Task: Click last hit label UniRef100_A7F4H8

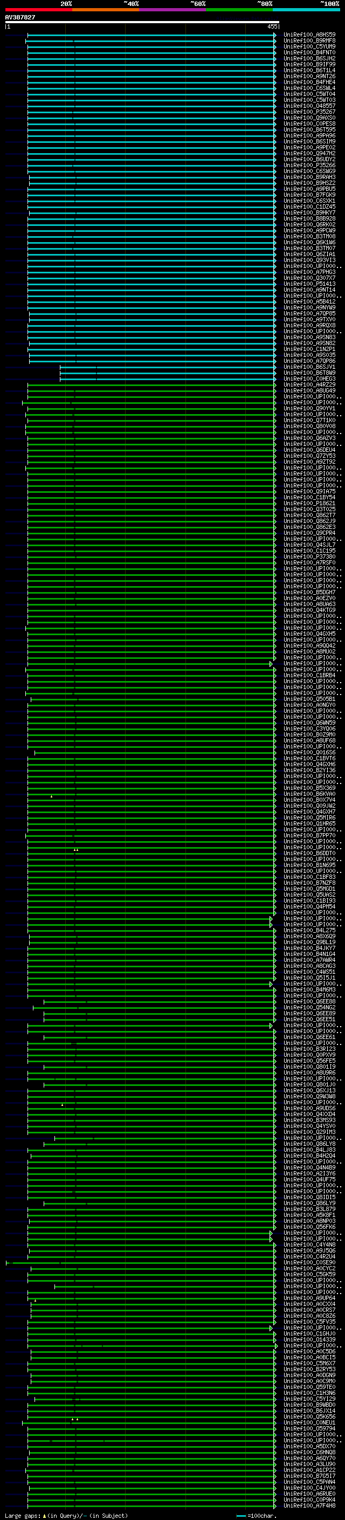Action: coord(309,1505)
